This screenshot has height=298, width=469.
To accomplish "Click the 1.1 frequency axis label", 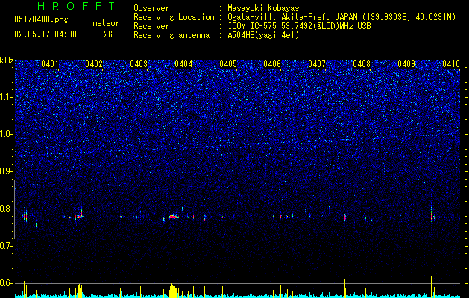I will (6, 97).
